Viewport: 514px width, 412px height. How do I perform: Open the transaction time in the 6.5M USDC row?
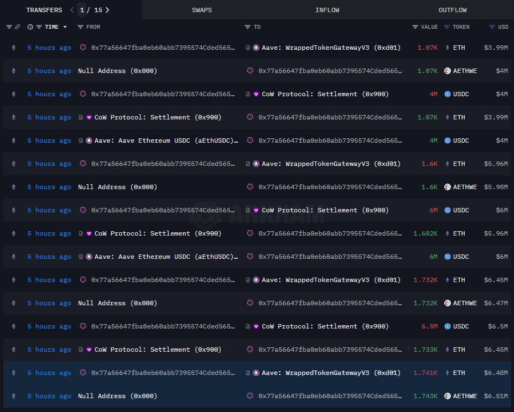[x=49, y=326]
